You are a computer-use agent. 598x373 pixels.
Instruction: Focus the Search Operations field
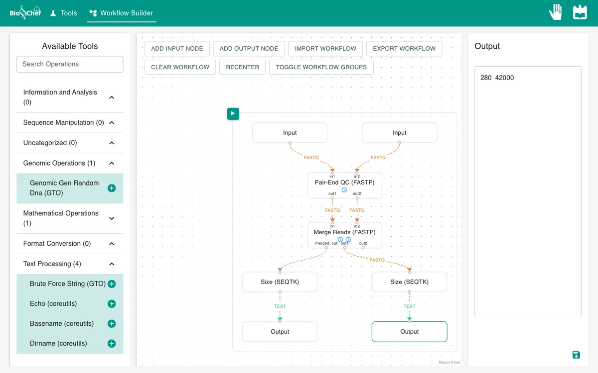(70, 64)
